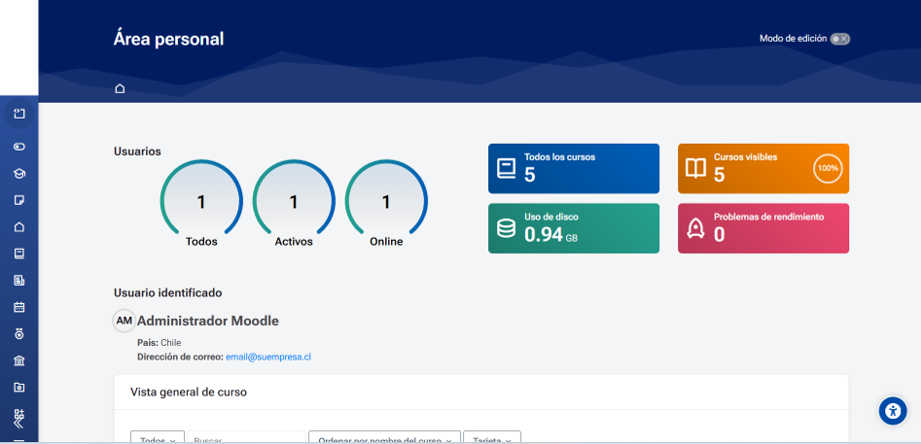Screen dimensions: 921x444
Task: Toggle the Modo de edición switch
Action: (x=840, y=39)
